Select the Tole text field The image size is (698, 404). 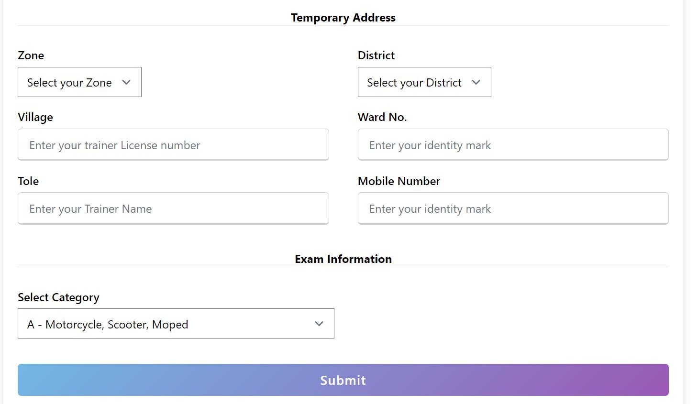pyautogui.click(x=173, y=208)
